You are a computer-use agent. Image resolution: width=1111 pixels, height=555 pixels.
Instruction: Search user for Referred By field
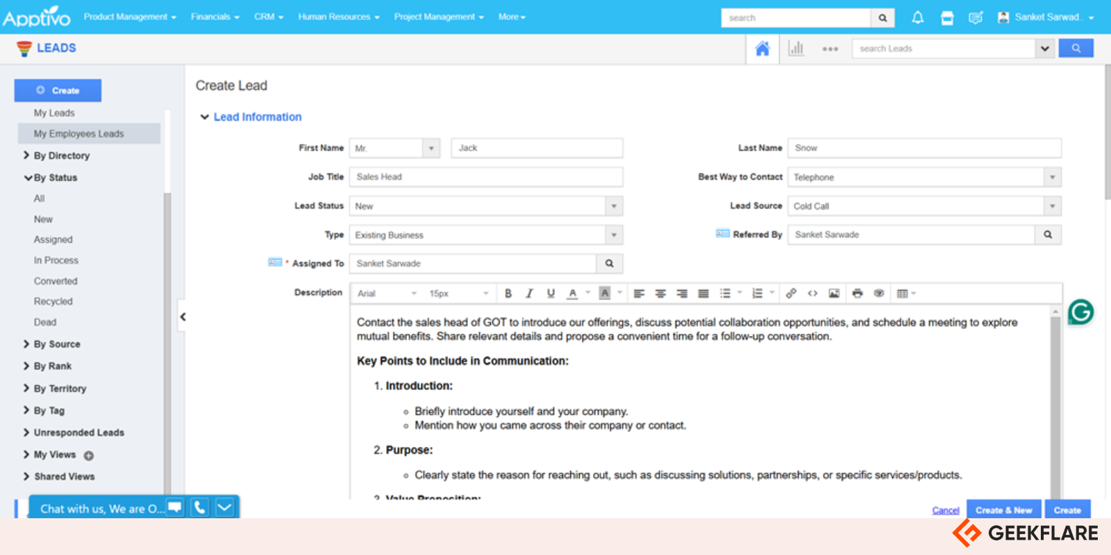click(1048, 234)
